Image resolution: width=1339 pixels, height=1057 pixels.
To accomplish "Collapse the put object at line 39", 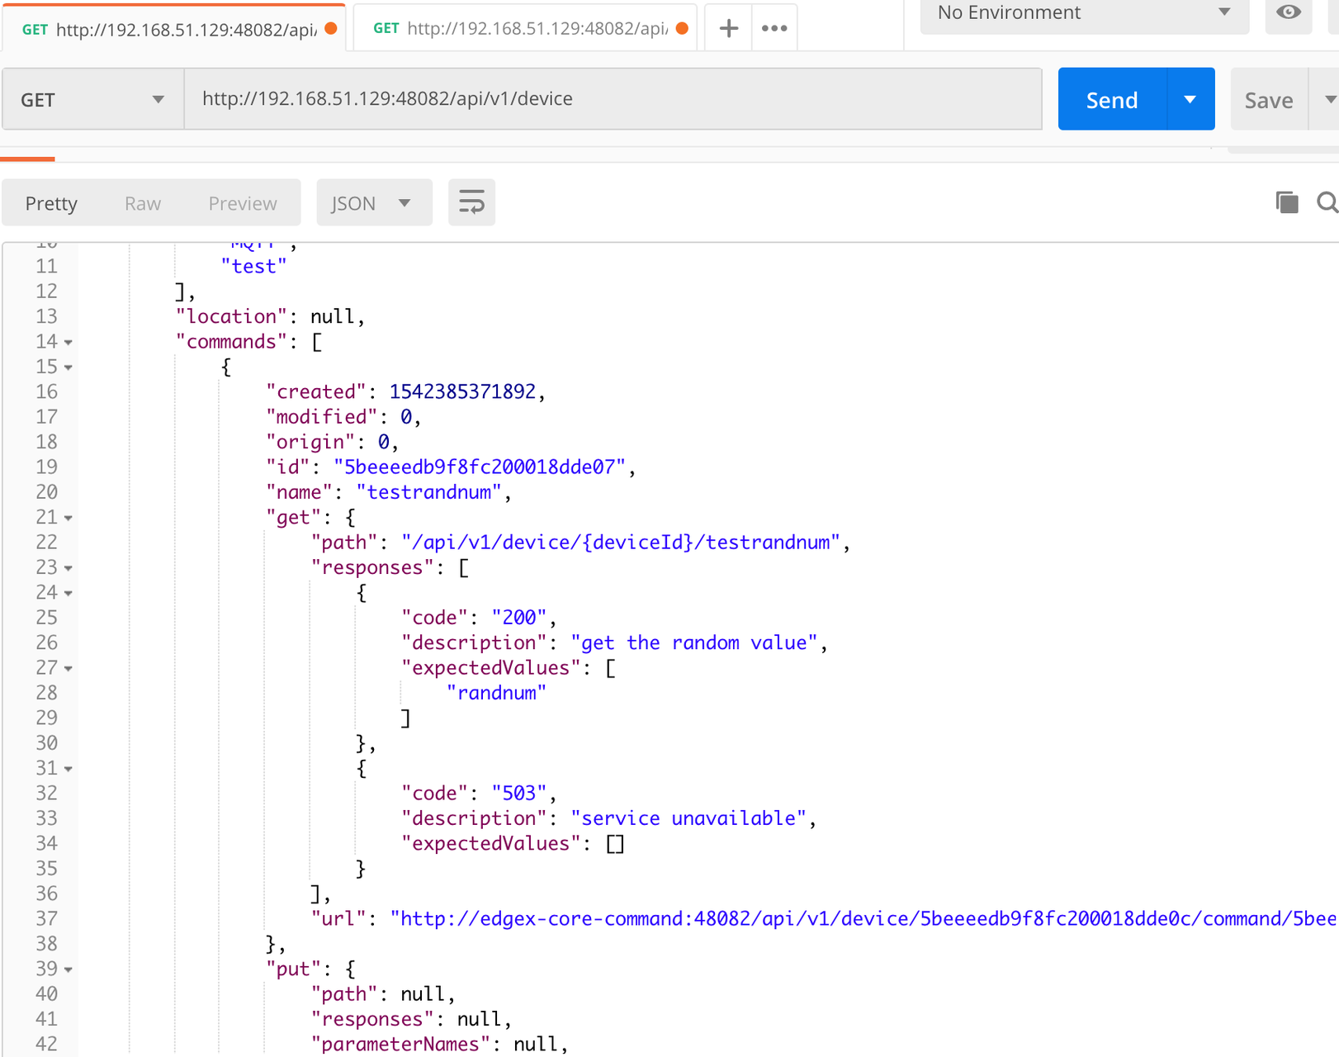I will coord(69,969).
